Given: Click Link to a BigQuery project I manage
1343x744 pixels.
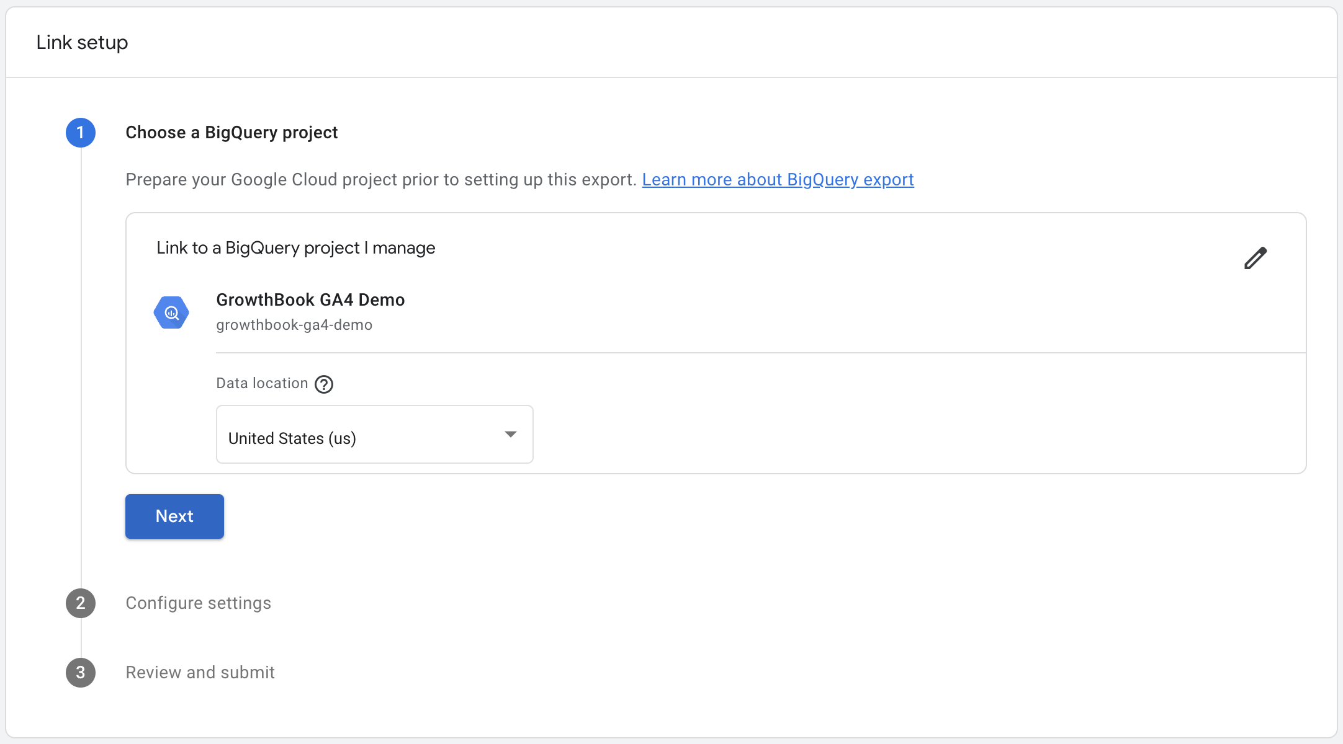Looking at the screenshot, I should 296,248.
